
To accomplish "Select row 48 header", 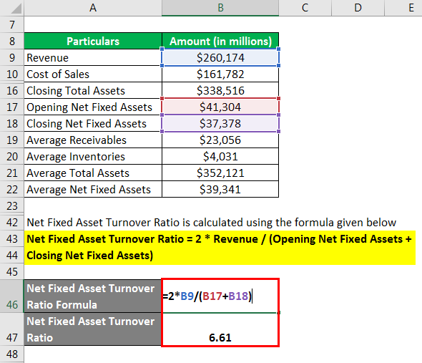I will click(x=12, y=354).
